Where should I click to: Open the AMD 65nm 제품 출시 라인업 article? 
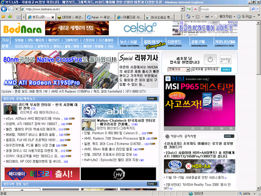click(x=108, y=149)
